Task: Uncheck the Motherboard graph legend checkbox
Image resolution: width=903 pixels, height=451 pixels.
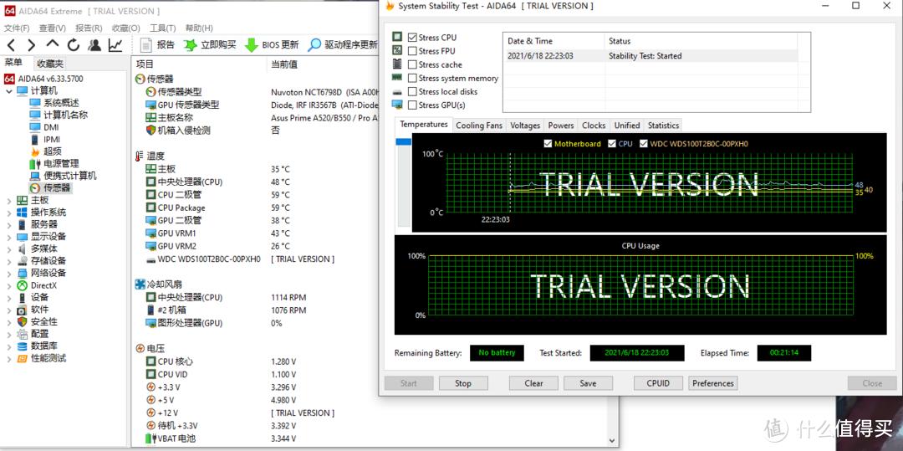Action: click(x=548, y=144)
